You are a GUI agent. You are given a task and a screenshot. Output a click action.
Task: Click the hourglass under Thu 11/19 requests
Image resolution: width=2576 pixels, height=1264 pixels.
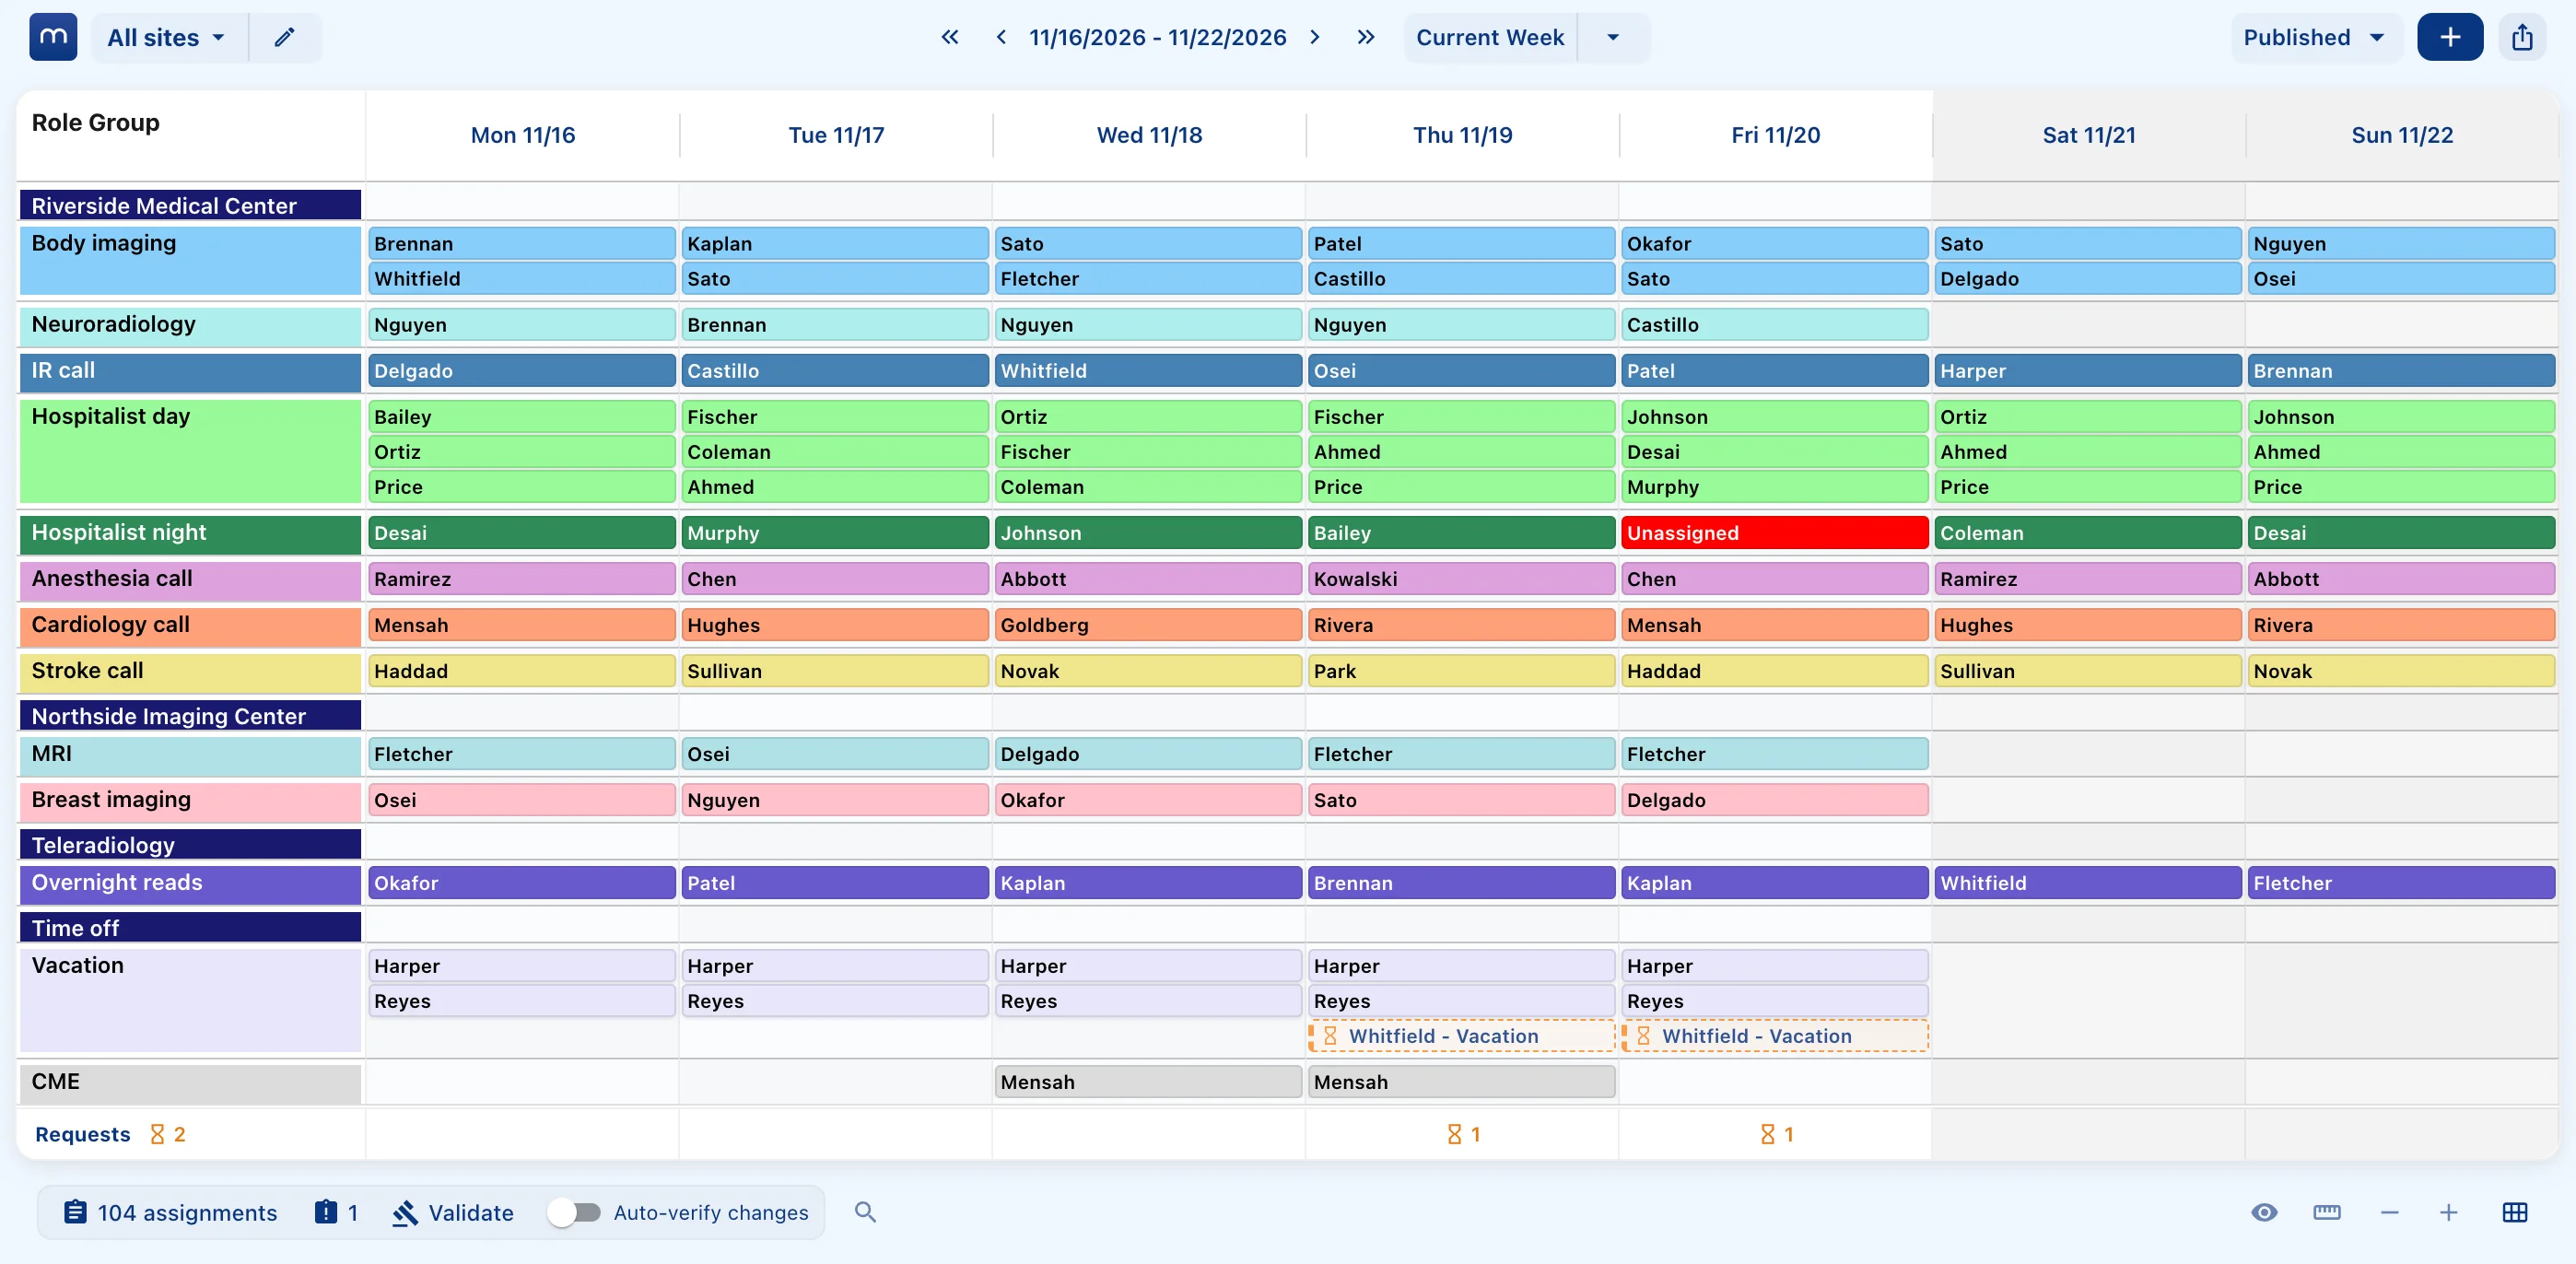point(1455,1134)
